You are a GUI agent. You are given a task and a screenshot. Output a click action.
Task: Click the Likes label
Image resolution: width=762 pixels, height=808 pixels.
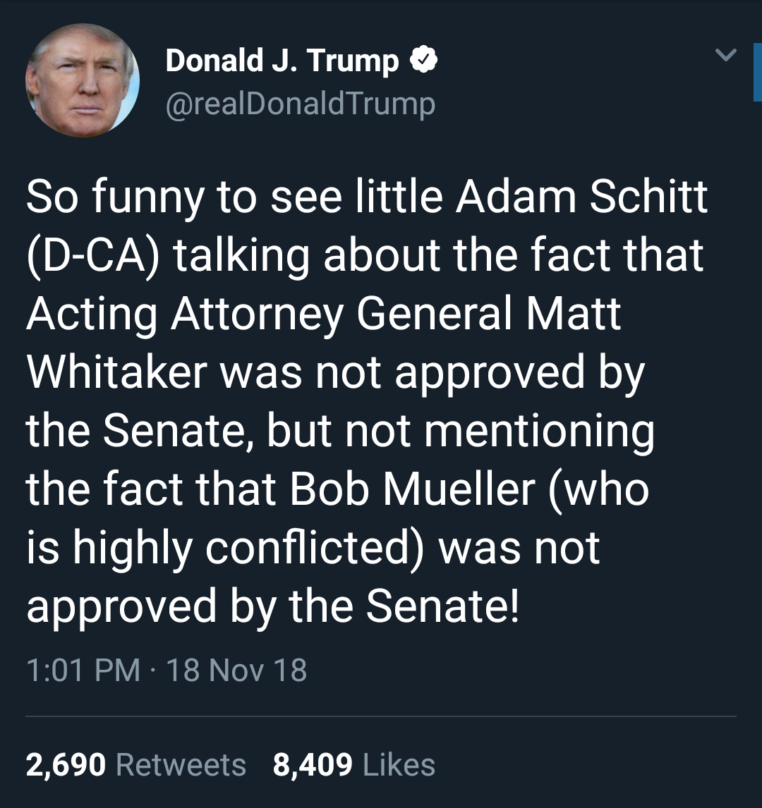399,765
